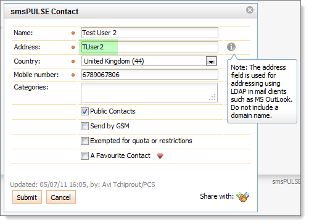
Task: Click the Mobile number input field
Action: pos(150,75)
